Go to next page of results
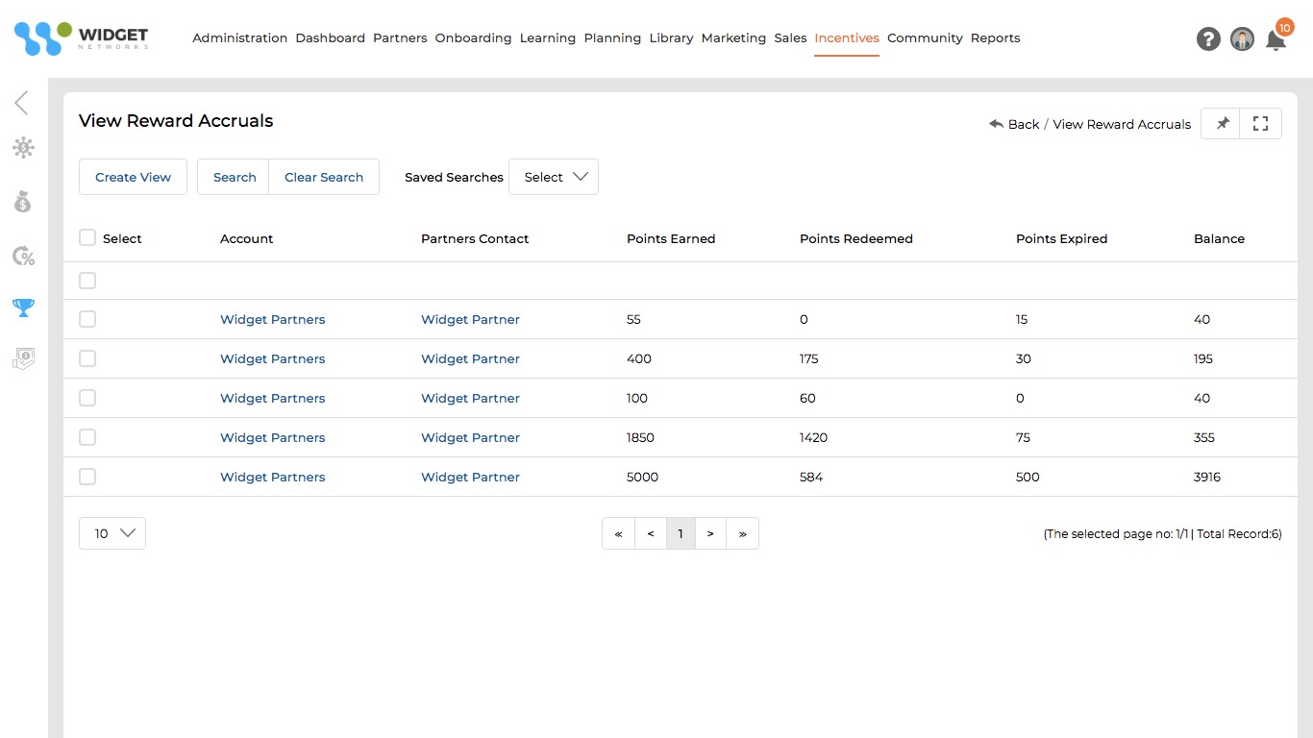1313x738 pixels. (710, 533)
